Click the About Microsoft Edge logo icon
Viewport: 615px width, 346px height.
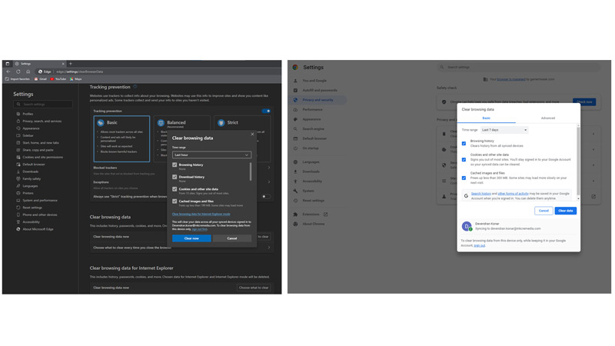click(x=18, y=229)
